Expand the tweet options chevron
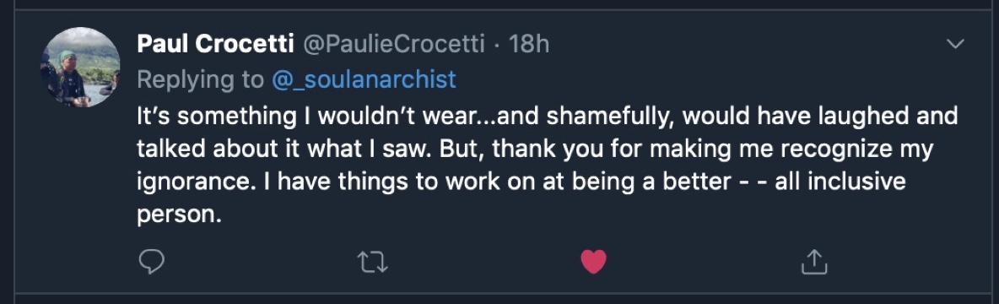 pos(956,44)
